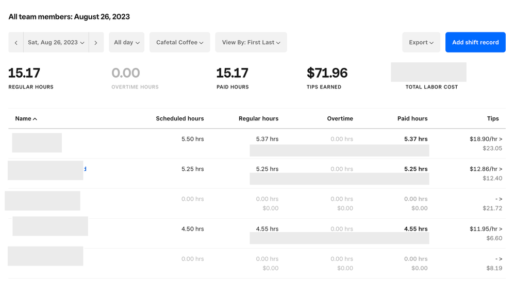This screenshot has width=515, height=282.
Task: Click the Add shift record button
Action: click(475, 43)
